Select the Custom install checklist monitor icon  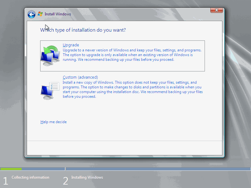(50, 91)
